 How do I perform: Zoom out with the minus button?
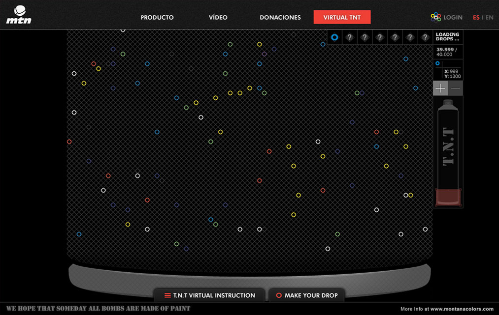click(456, 88)
